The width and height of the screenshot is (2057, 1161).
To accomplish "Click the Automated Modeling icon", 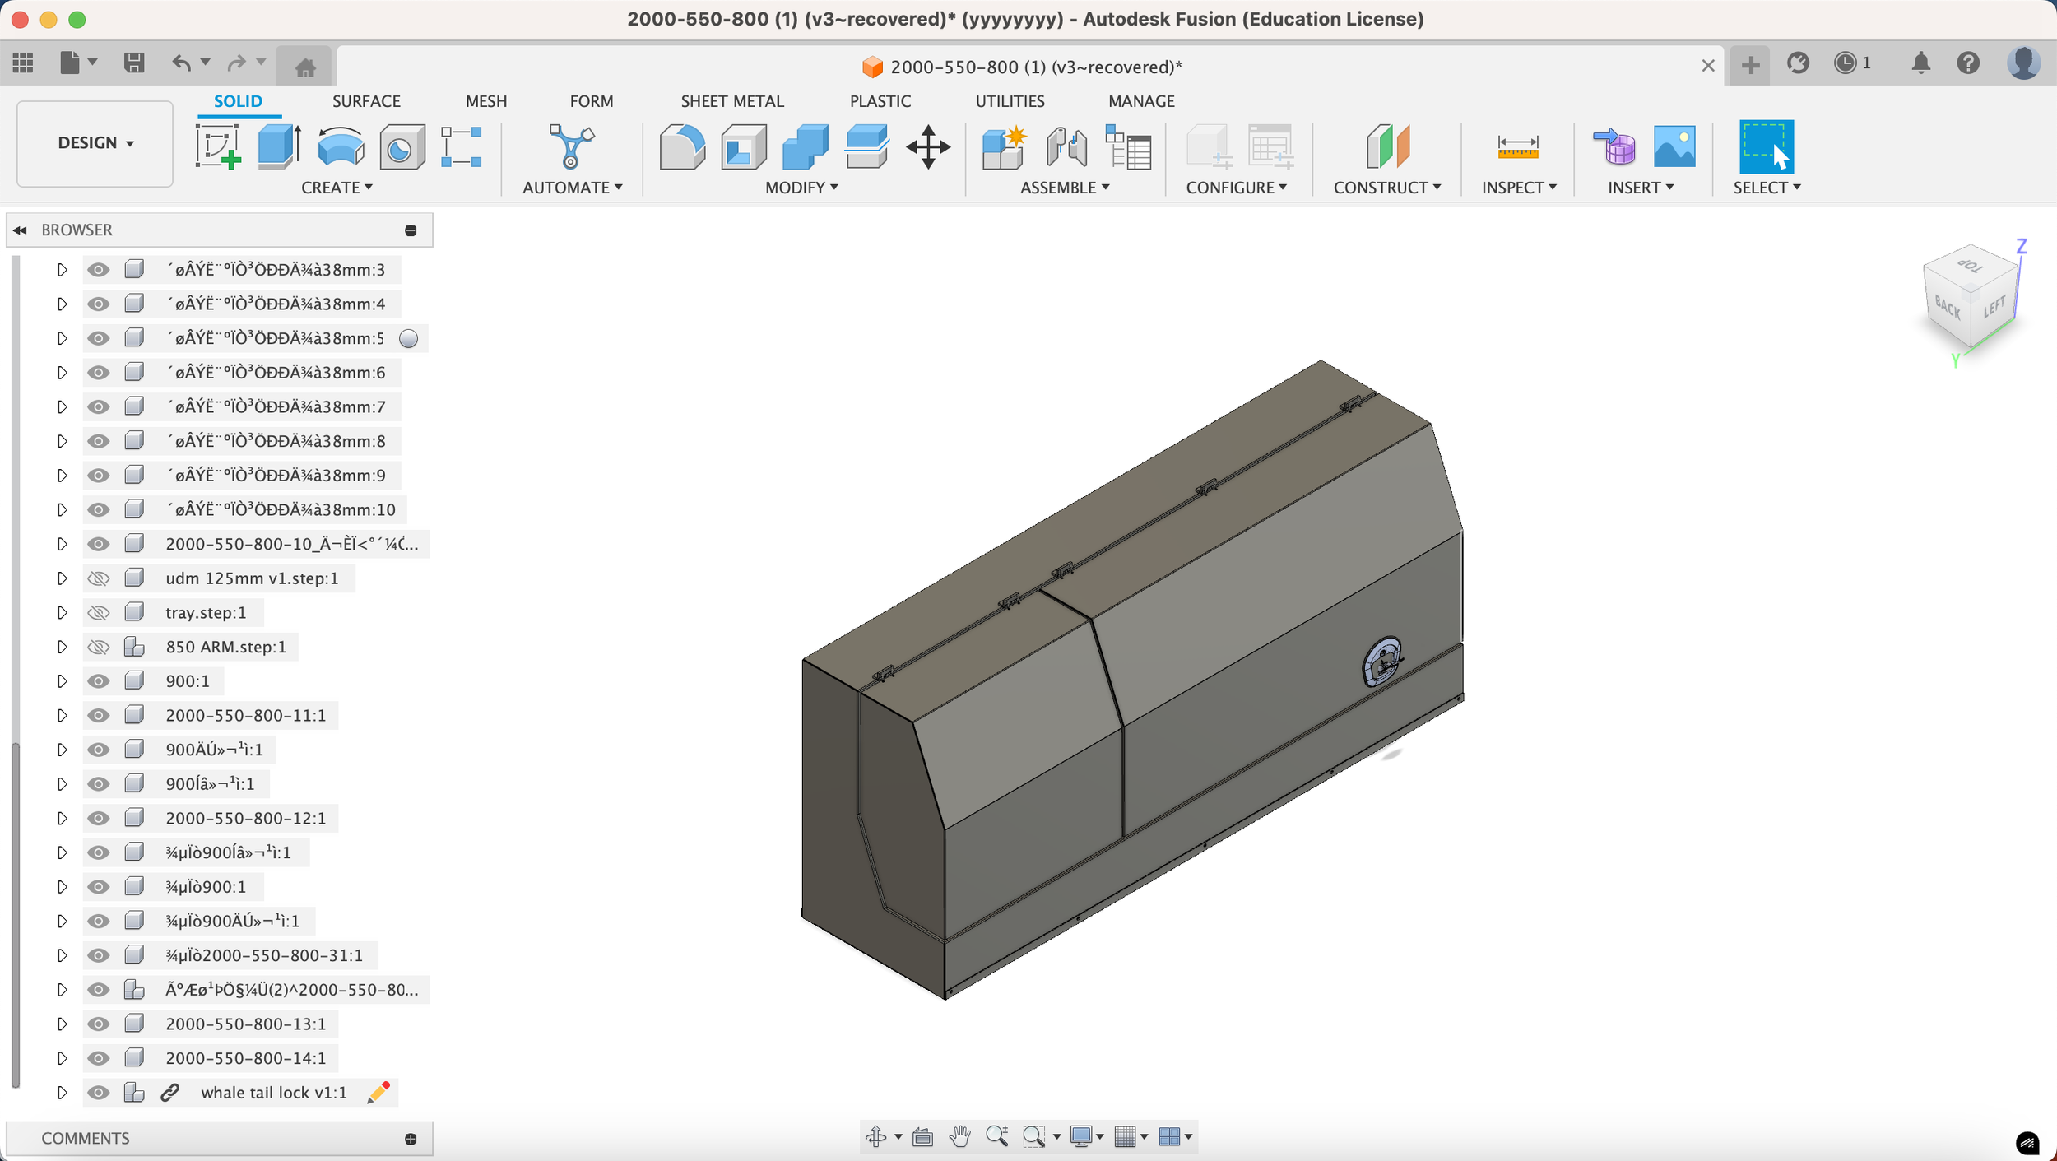I will tap(570, 147).
